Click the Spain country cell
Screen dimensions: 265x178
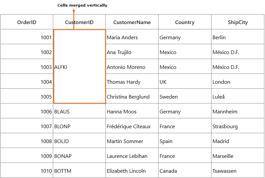tap(185, 140)
